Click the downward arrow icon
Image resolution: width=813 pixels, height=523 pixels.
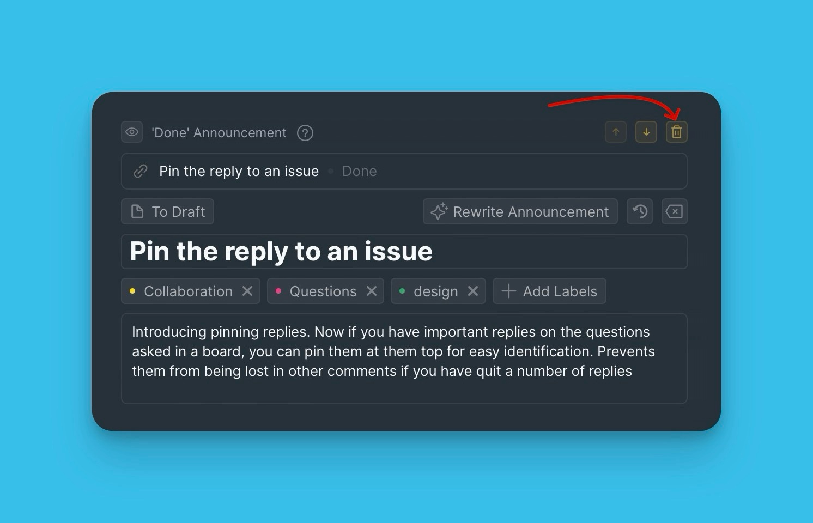point(646,132)
